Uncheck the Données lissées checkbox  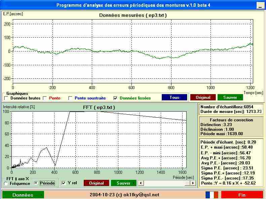click(115, 98)
